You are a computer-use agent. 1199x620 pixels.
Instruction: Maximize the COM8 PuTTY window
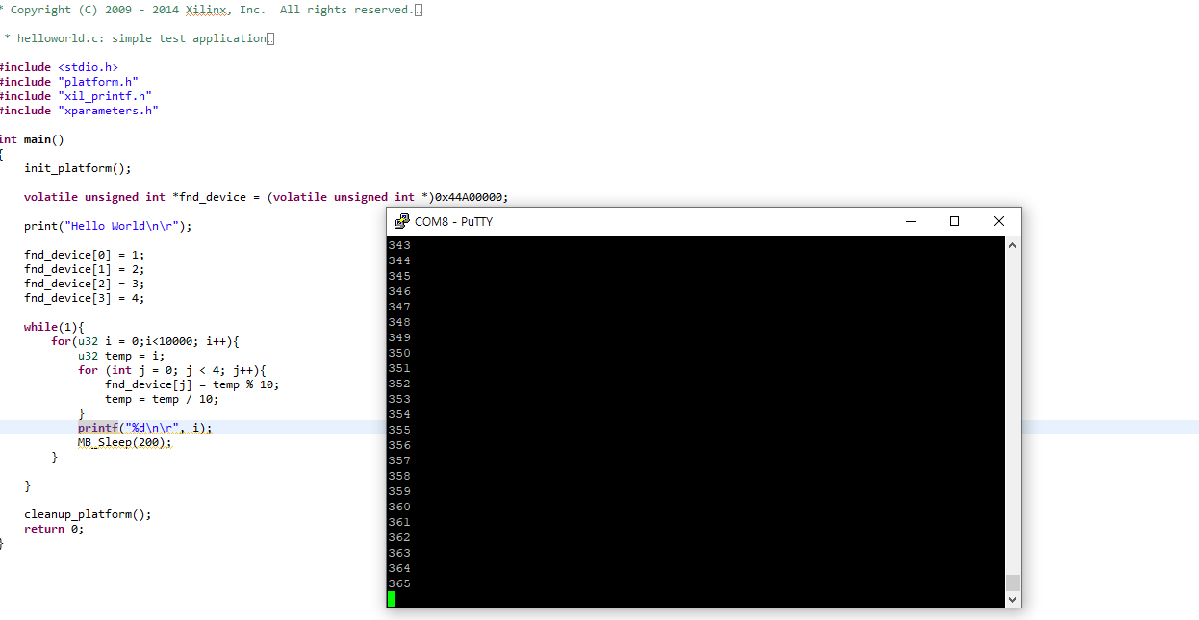click(955, 221)
